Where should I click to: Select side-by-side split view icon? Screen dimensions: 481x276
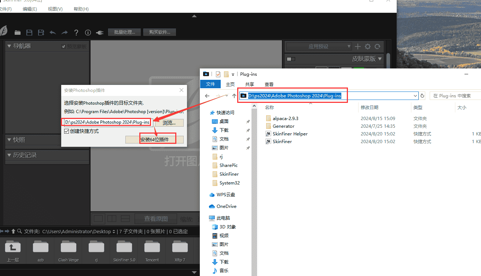tap(112, 219)
